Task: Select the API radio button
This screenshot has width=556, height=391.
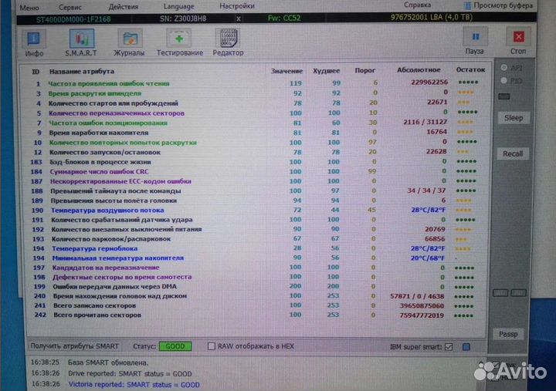Action: (503, 68)
